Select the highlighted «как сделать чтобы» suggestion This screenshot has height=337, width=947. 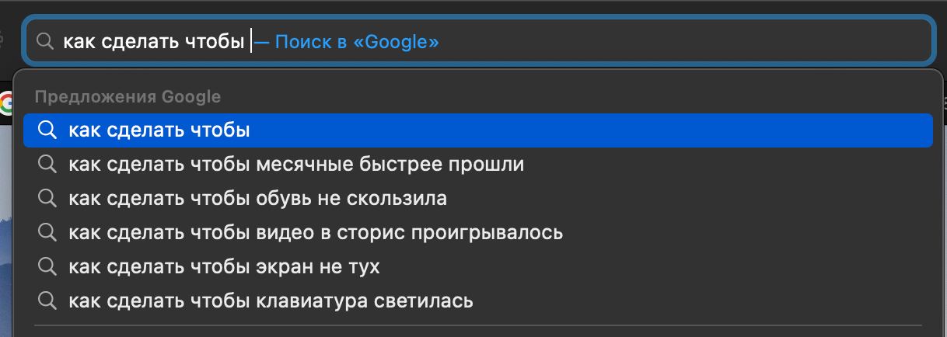click(159, 130)
